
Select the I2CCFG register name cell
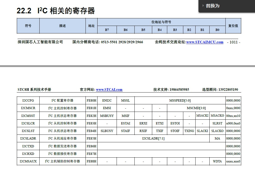pos(28,100)
